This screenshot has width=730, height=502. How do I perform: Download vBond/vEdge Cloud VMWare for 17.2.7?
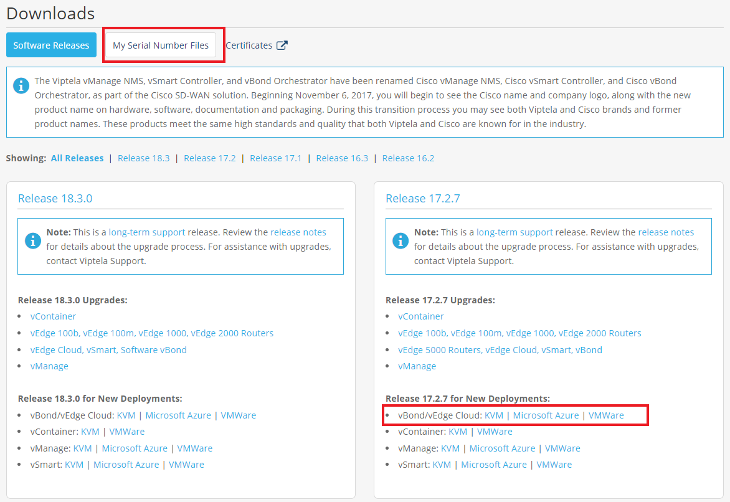coord(605,415)
